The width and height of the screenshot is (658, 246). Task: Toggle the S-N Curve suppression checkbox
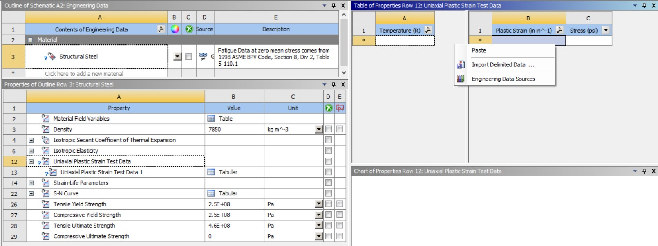point(329,193)
